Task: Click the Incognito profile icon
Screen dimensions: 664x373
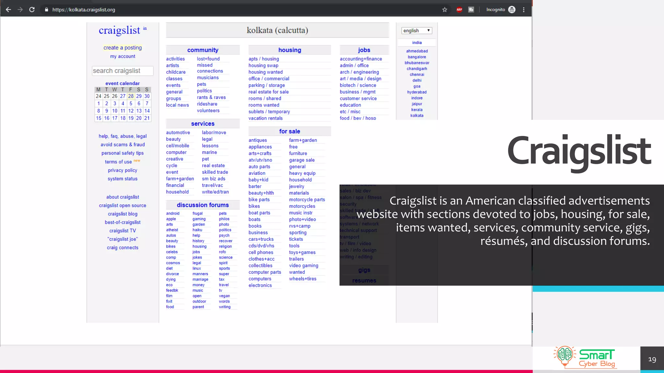Action: [512, 10]
